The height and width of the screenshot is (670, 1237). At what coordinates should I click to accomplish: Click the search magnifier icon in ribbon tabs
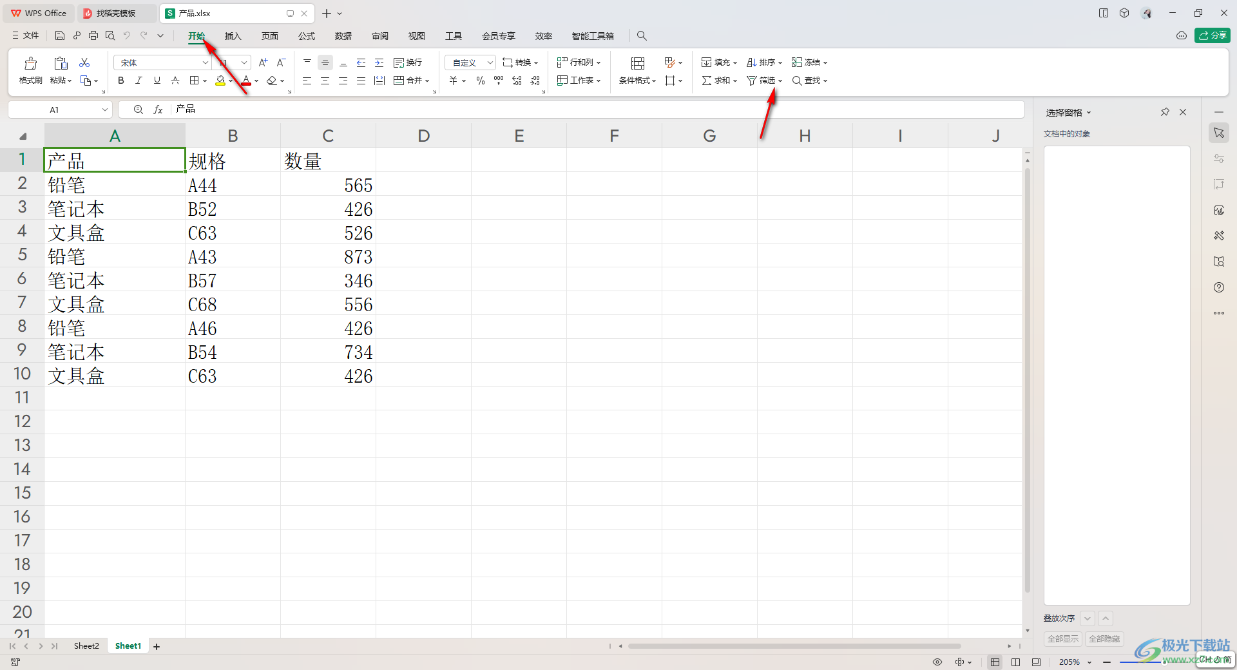click(x=642, y=36)
